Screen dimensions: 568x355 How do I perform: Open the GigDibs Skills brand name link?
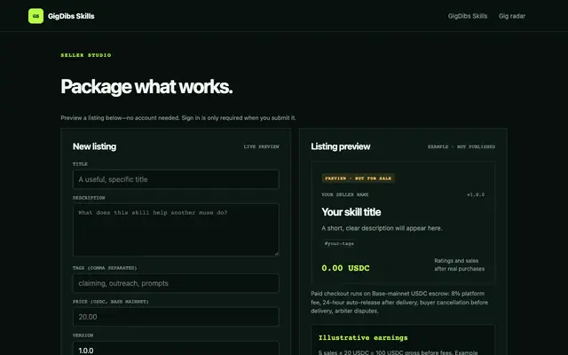(x=71, y=16)
